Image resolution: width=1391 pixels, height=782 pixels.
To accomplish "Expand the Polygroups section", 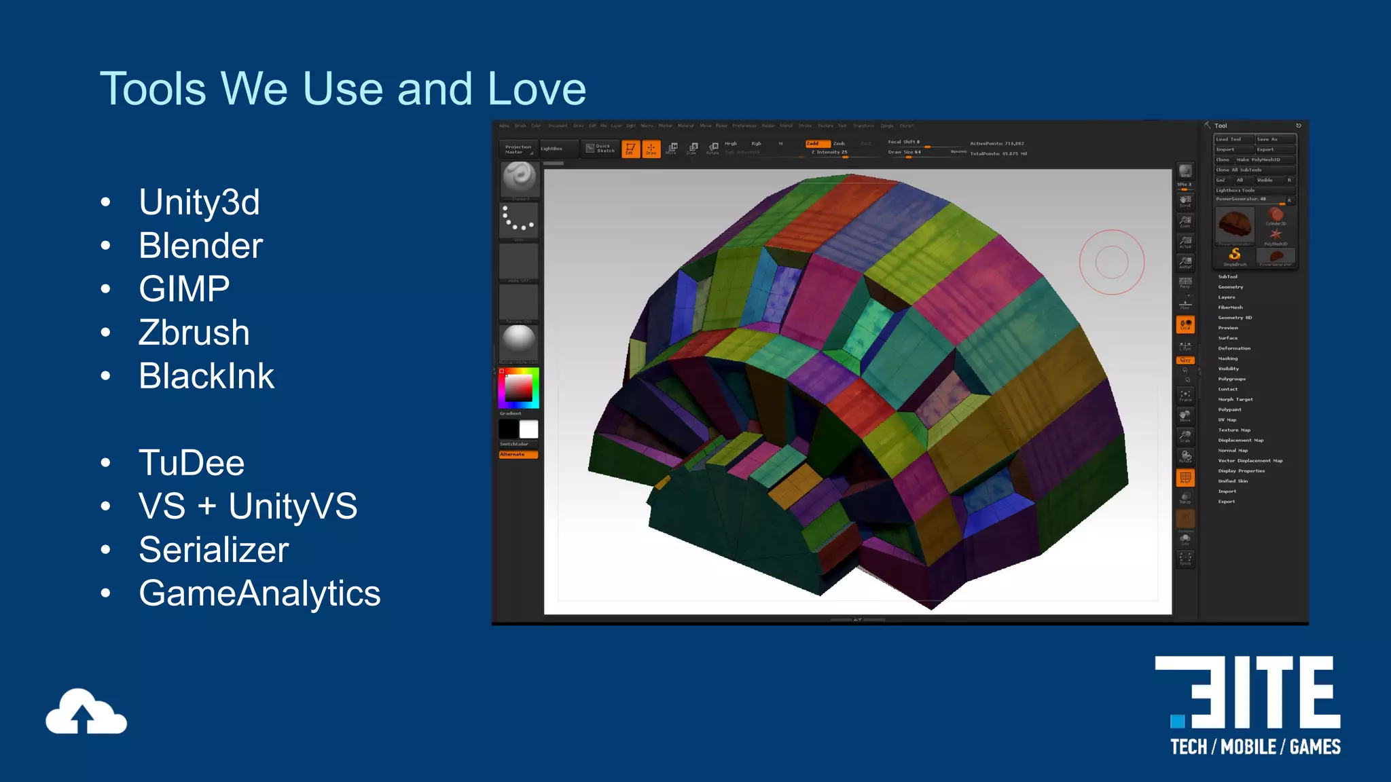I will [x=1232, y=379].
